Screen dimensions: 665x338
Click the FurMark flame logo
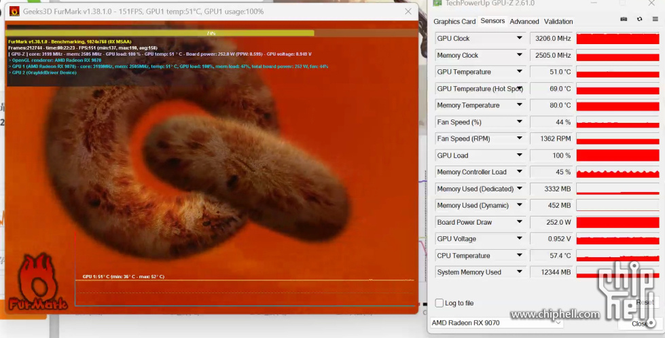37,282
